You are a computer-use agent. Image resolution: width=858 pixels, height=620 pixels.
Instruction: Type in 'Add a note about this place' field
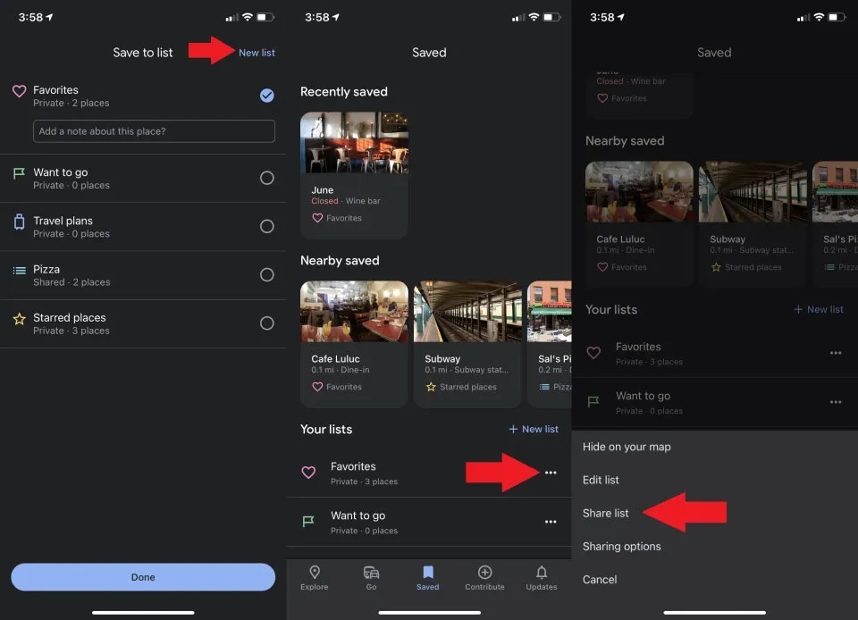point(154,131)
